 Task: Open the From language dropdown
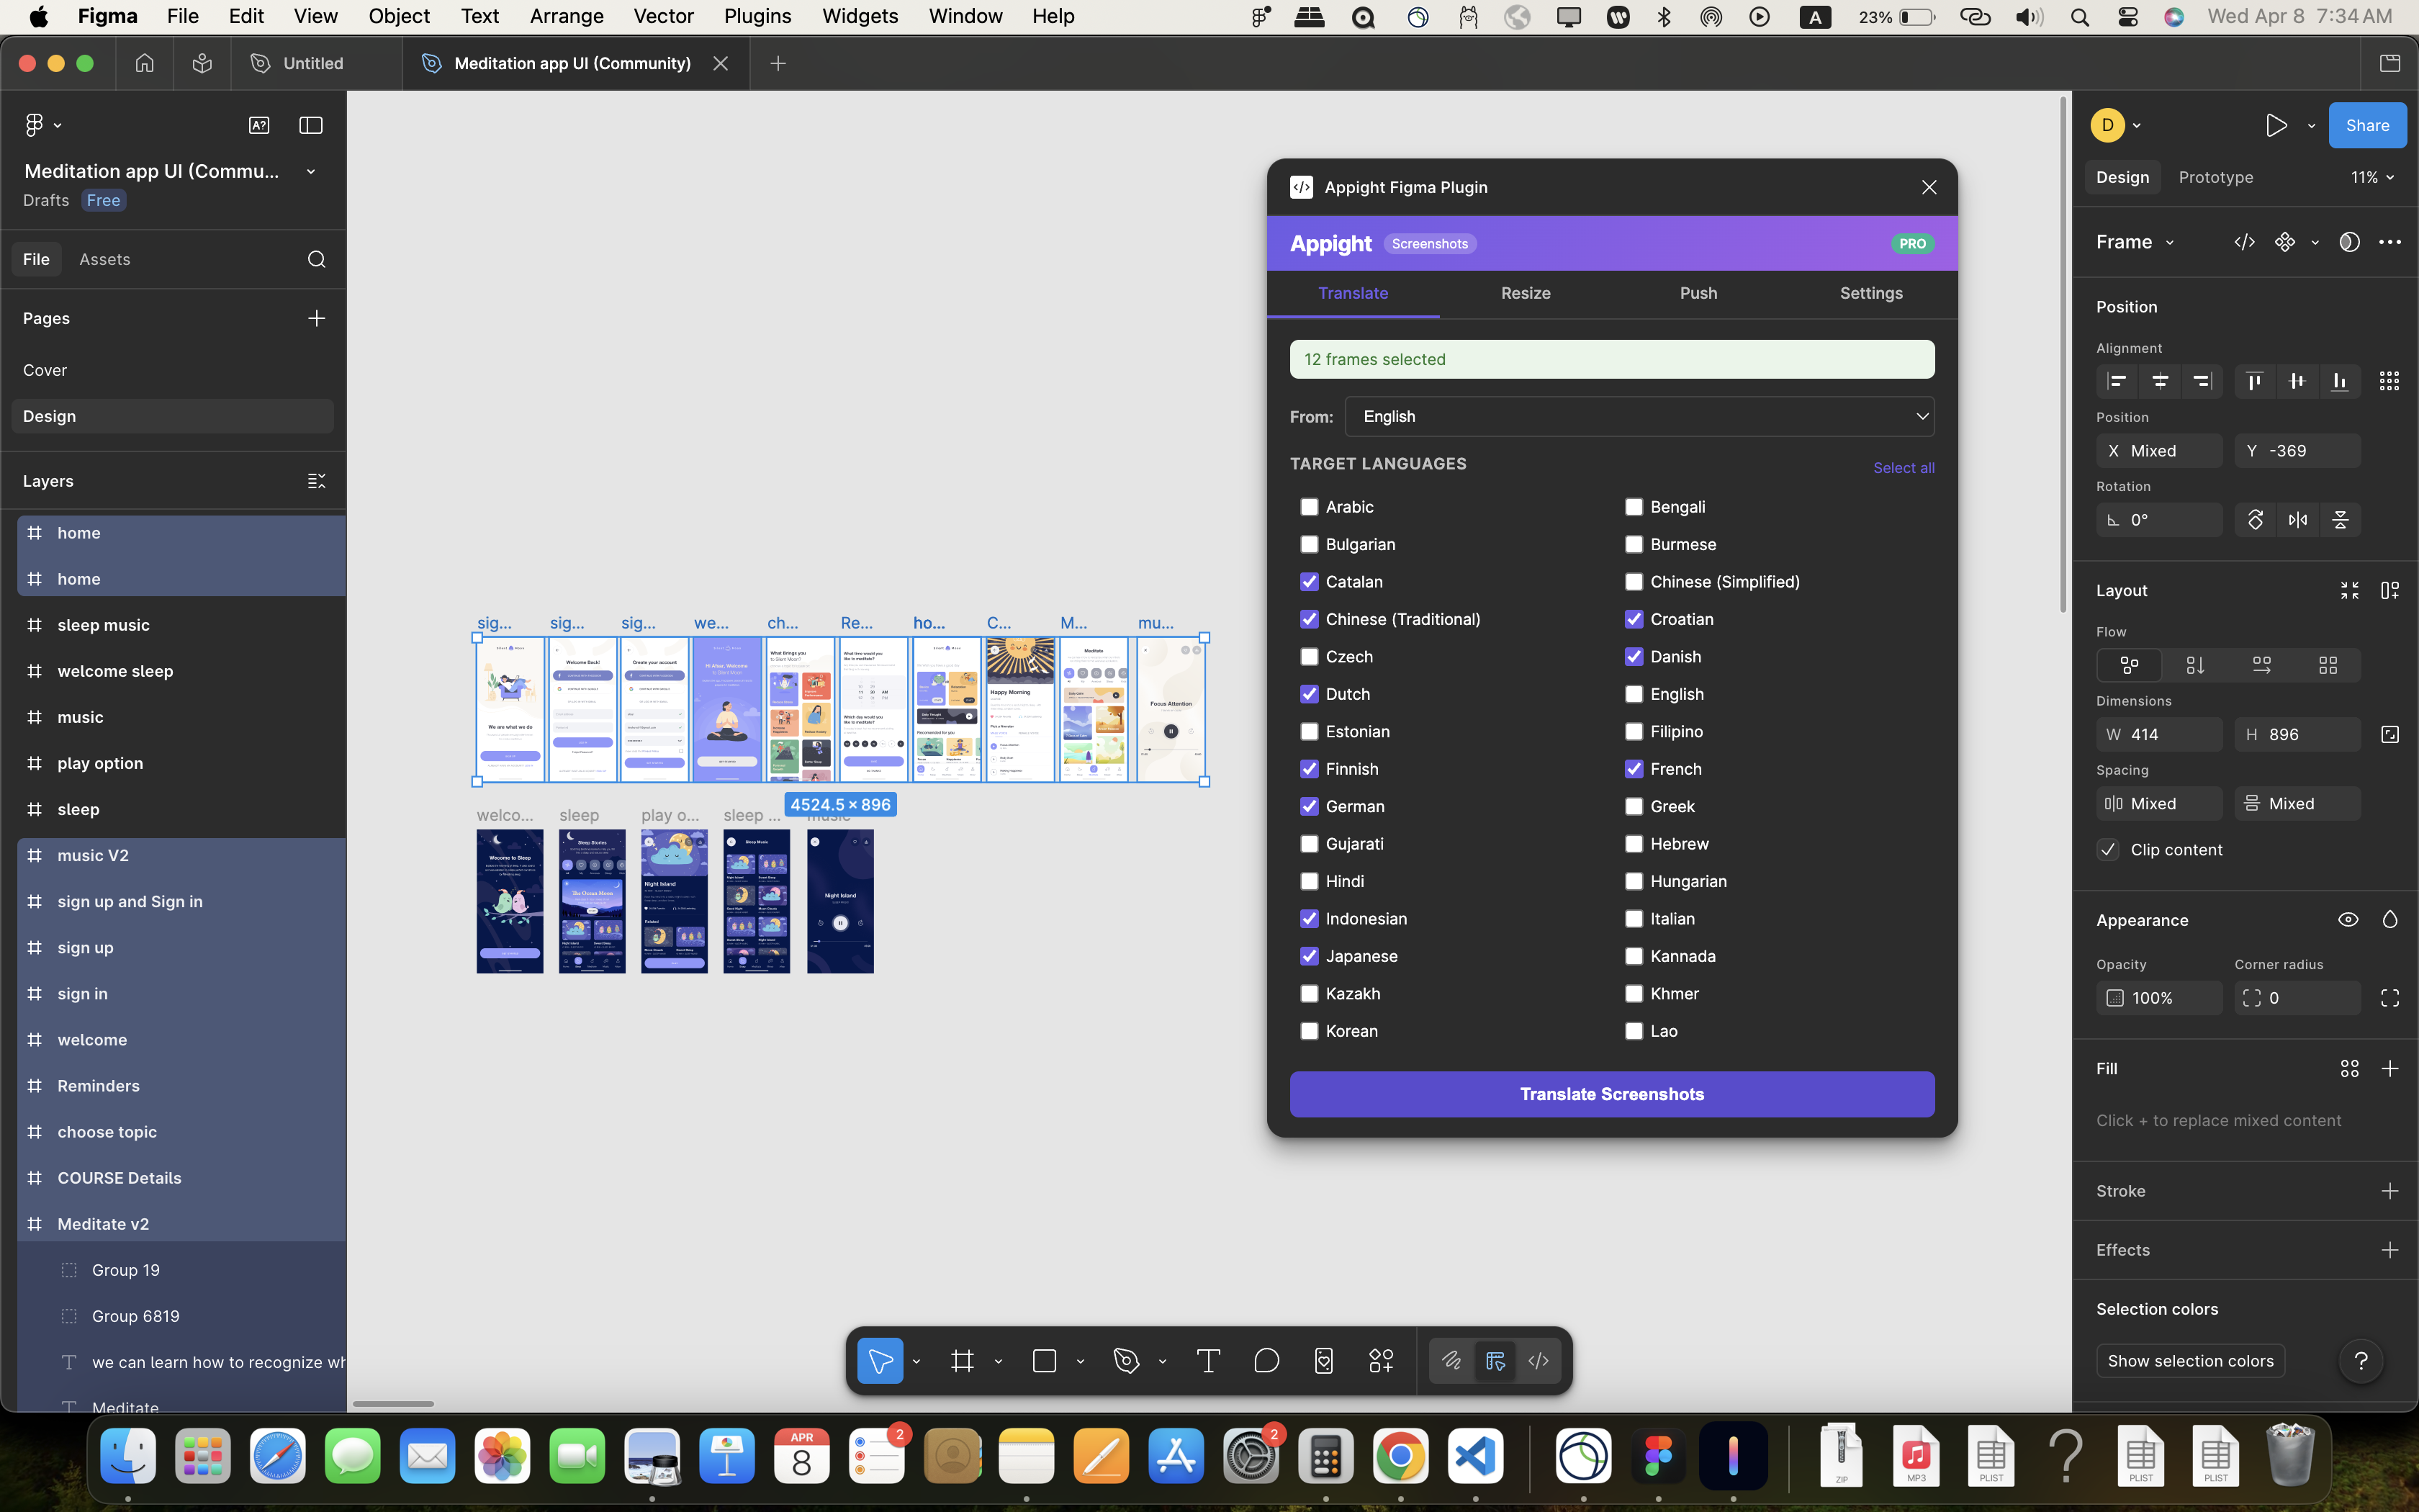pos(1637,416)
